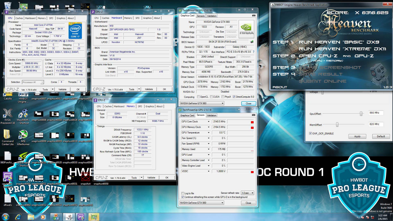Click OK in CPU-Z Mainboard window
393x221 pixels.
[x=164, y=89]
